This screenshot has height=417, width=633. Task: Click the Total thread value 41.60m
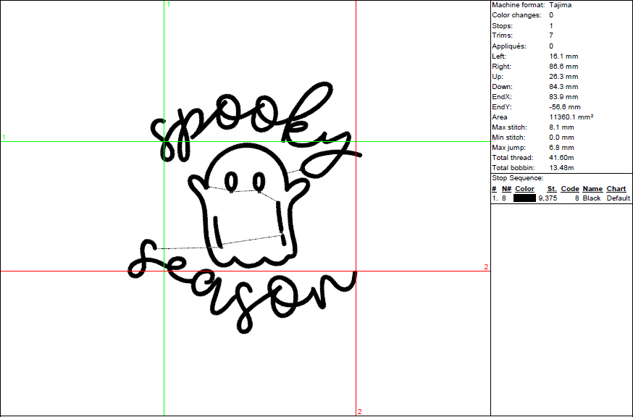(x=562, y=157)
